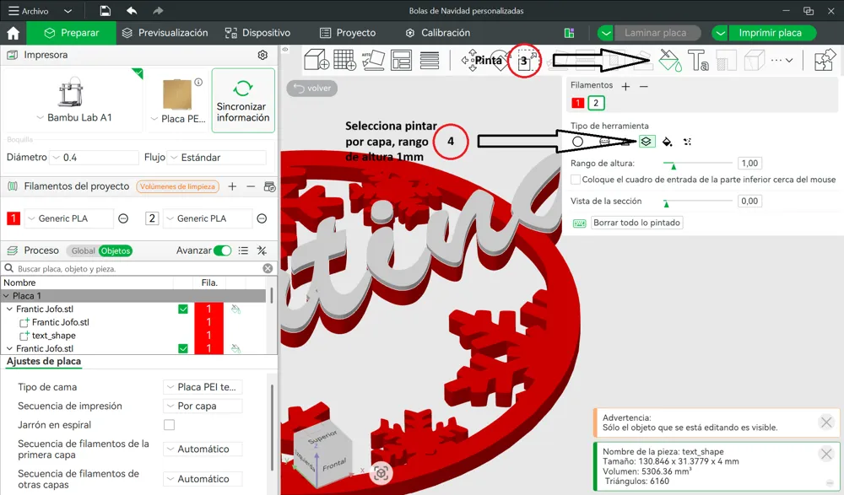Undo the last action arrow
This screenshot has width=844, height=495.
point(132,11)
